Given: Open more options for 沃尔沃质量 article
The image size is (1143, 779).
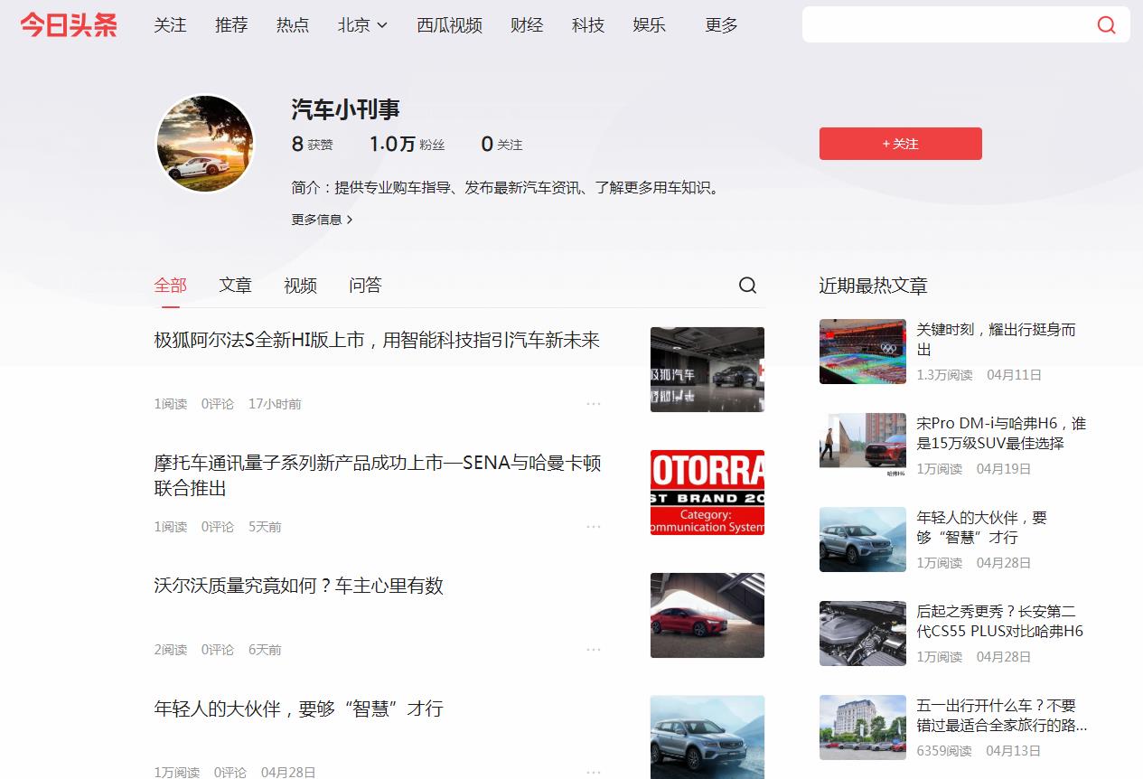Looking at the screenshot, I should pos(594,649).
